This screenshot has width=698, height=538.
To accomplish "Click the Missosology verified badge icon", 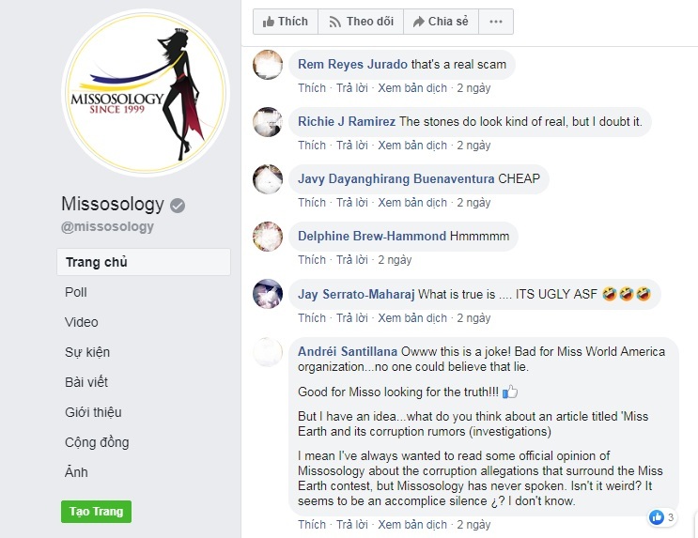I will tap(178, 205).
